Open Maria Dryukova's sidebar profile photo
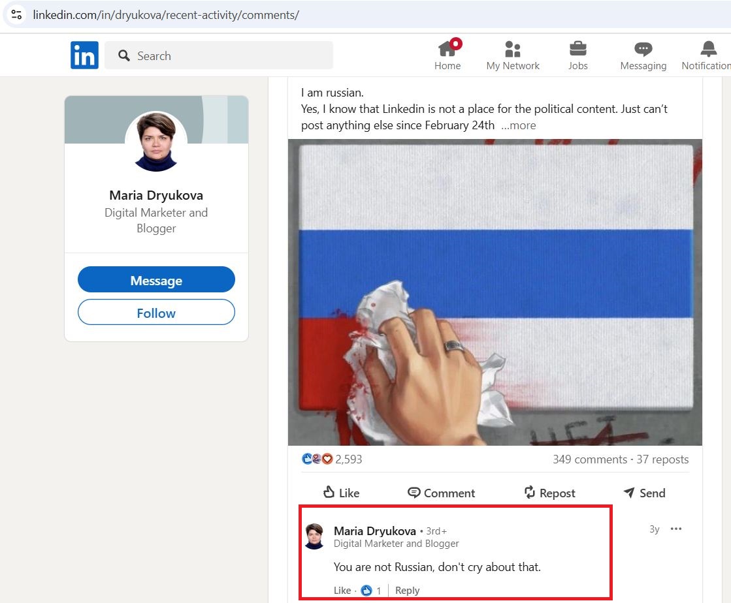Image resolution: width=731 pixels, height=603 pixels. [x=156, y=141]
